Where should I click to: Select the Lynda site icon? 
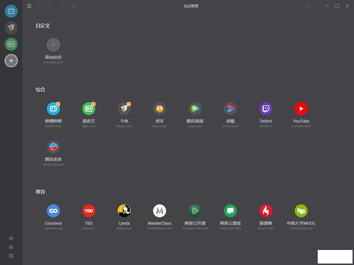click(124, 211)
